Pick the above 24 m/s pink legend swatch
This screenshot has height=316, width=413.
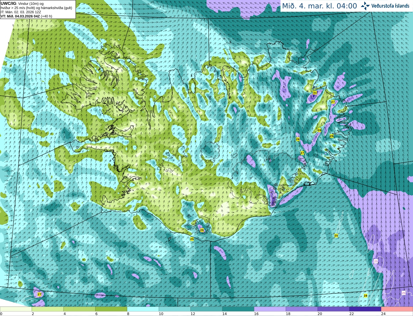[x=397, y=309]
